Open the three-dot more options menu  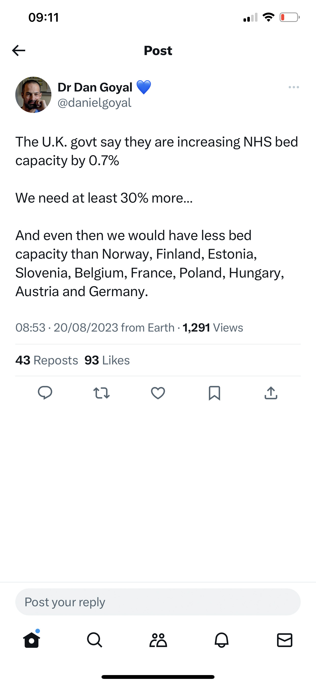[x=294, y=87]
